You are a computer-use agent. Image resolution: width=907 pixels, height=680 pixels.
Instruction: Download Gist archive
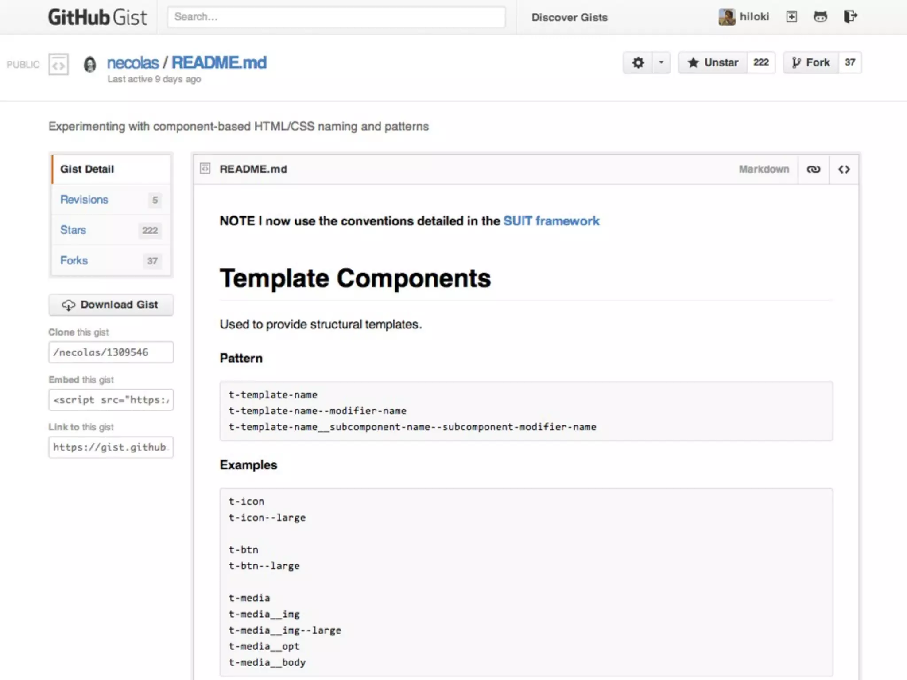111,305
